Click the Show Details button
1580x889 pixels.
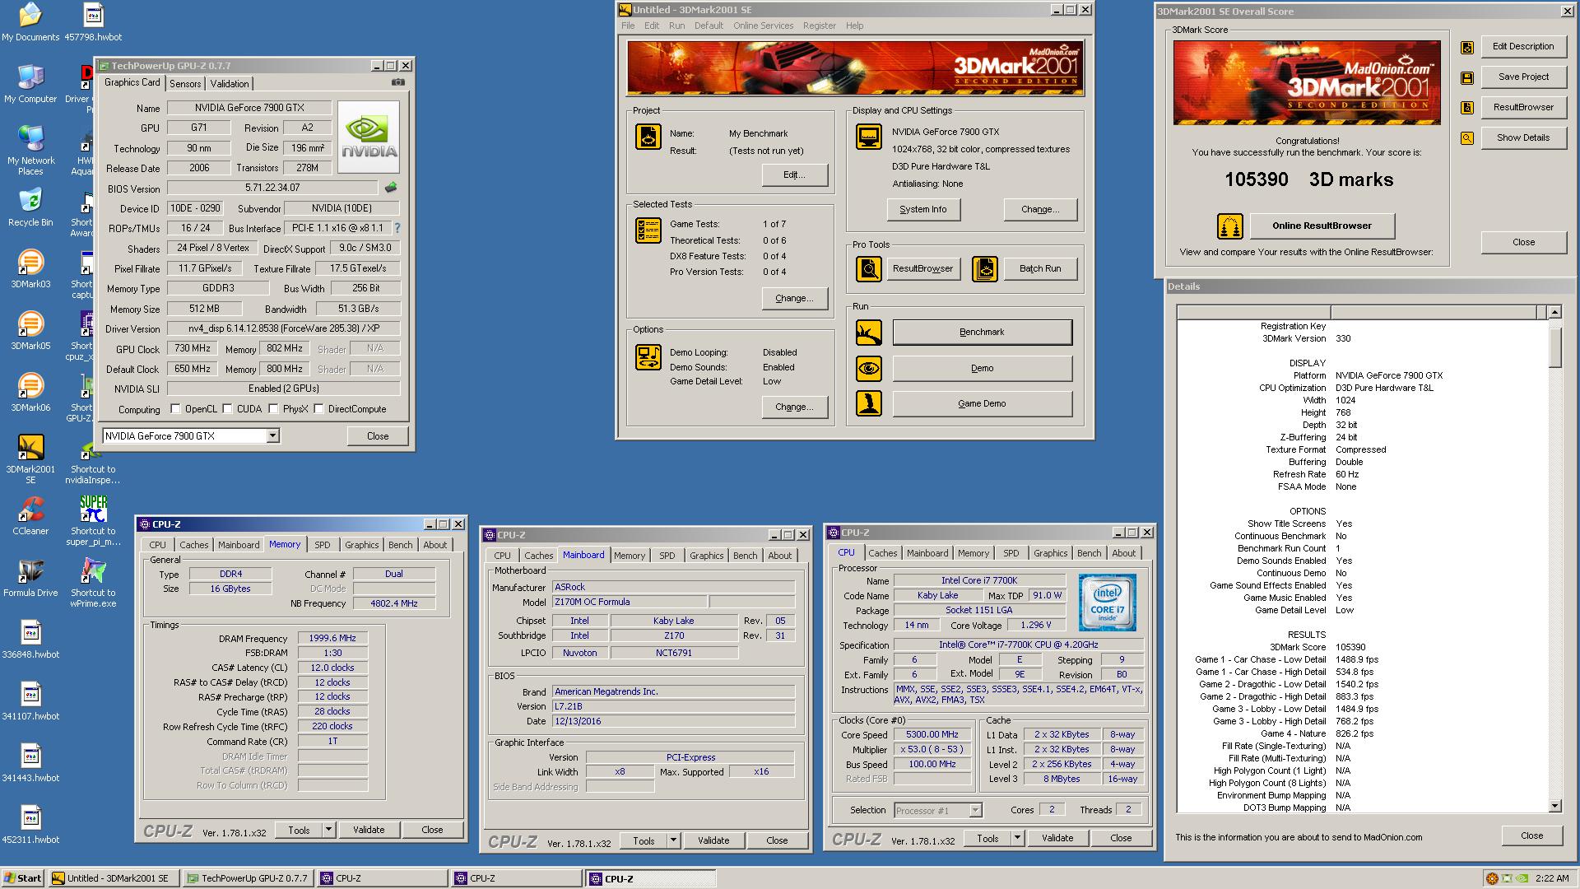[1524, 137]
